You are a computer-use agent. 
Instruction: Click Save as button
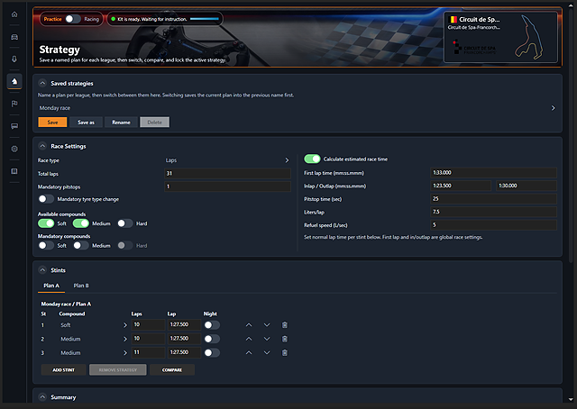click(x=86, y=123)
